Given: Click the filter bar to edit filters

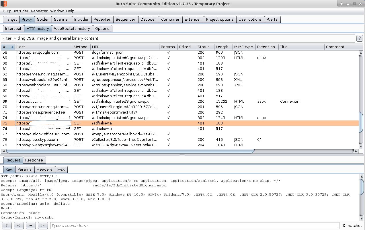Looking at the screenshot, I should click(178, 38).
